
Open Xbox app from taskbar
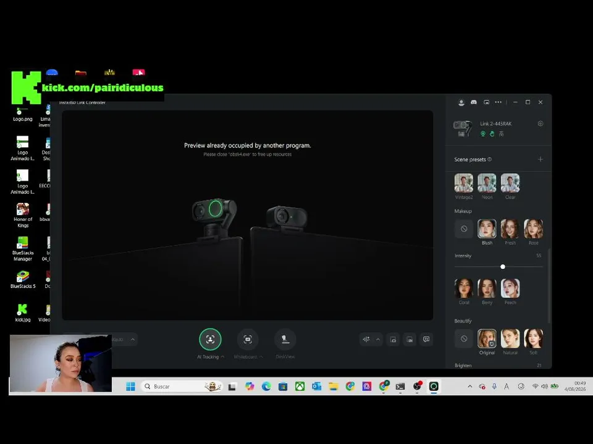coord(300,386)
